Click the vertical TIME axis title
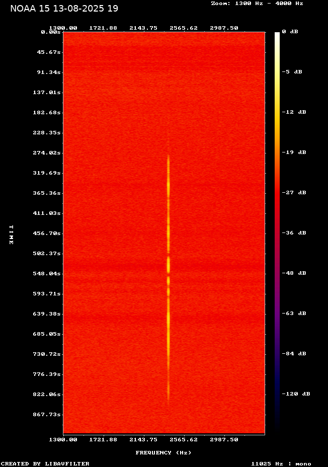This screenshot has height=467, width=328. 11,235
